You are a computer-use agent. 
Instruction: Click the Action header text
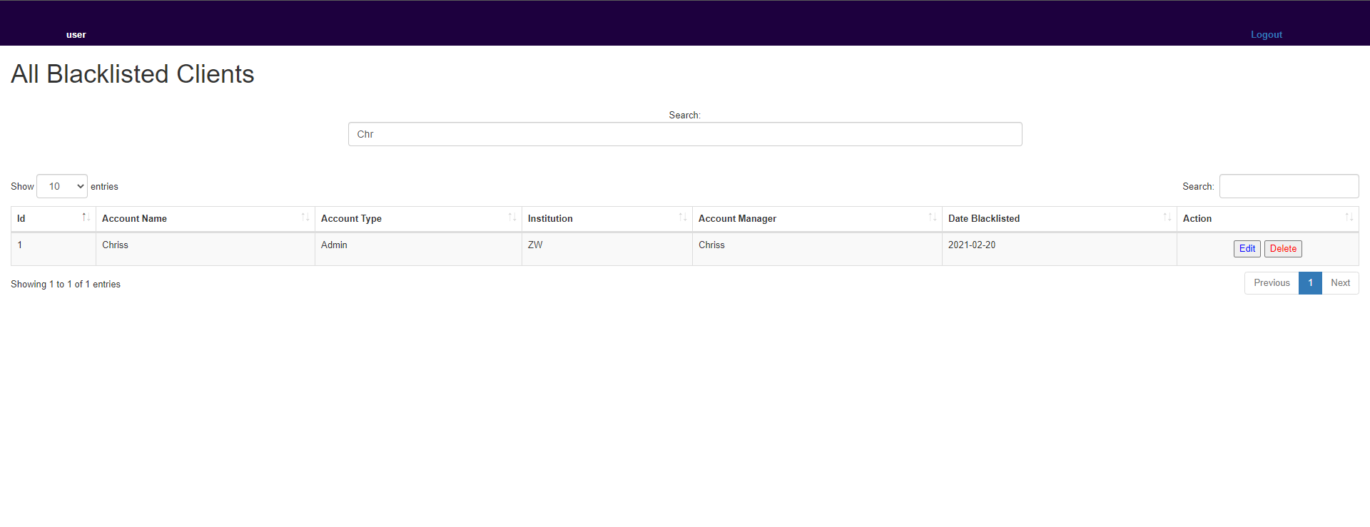point(1197,219)
